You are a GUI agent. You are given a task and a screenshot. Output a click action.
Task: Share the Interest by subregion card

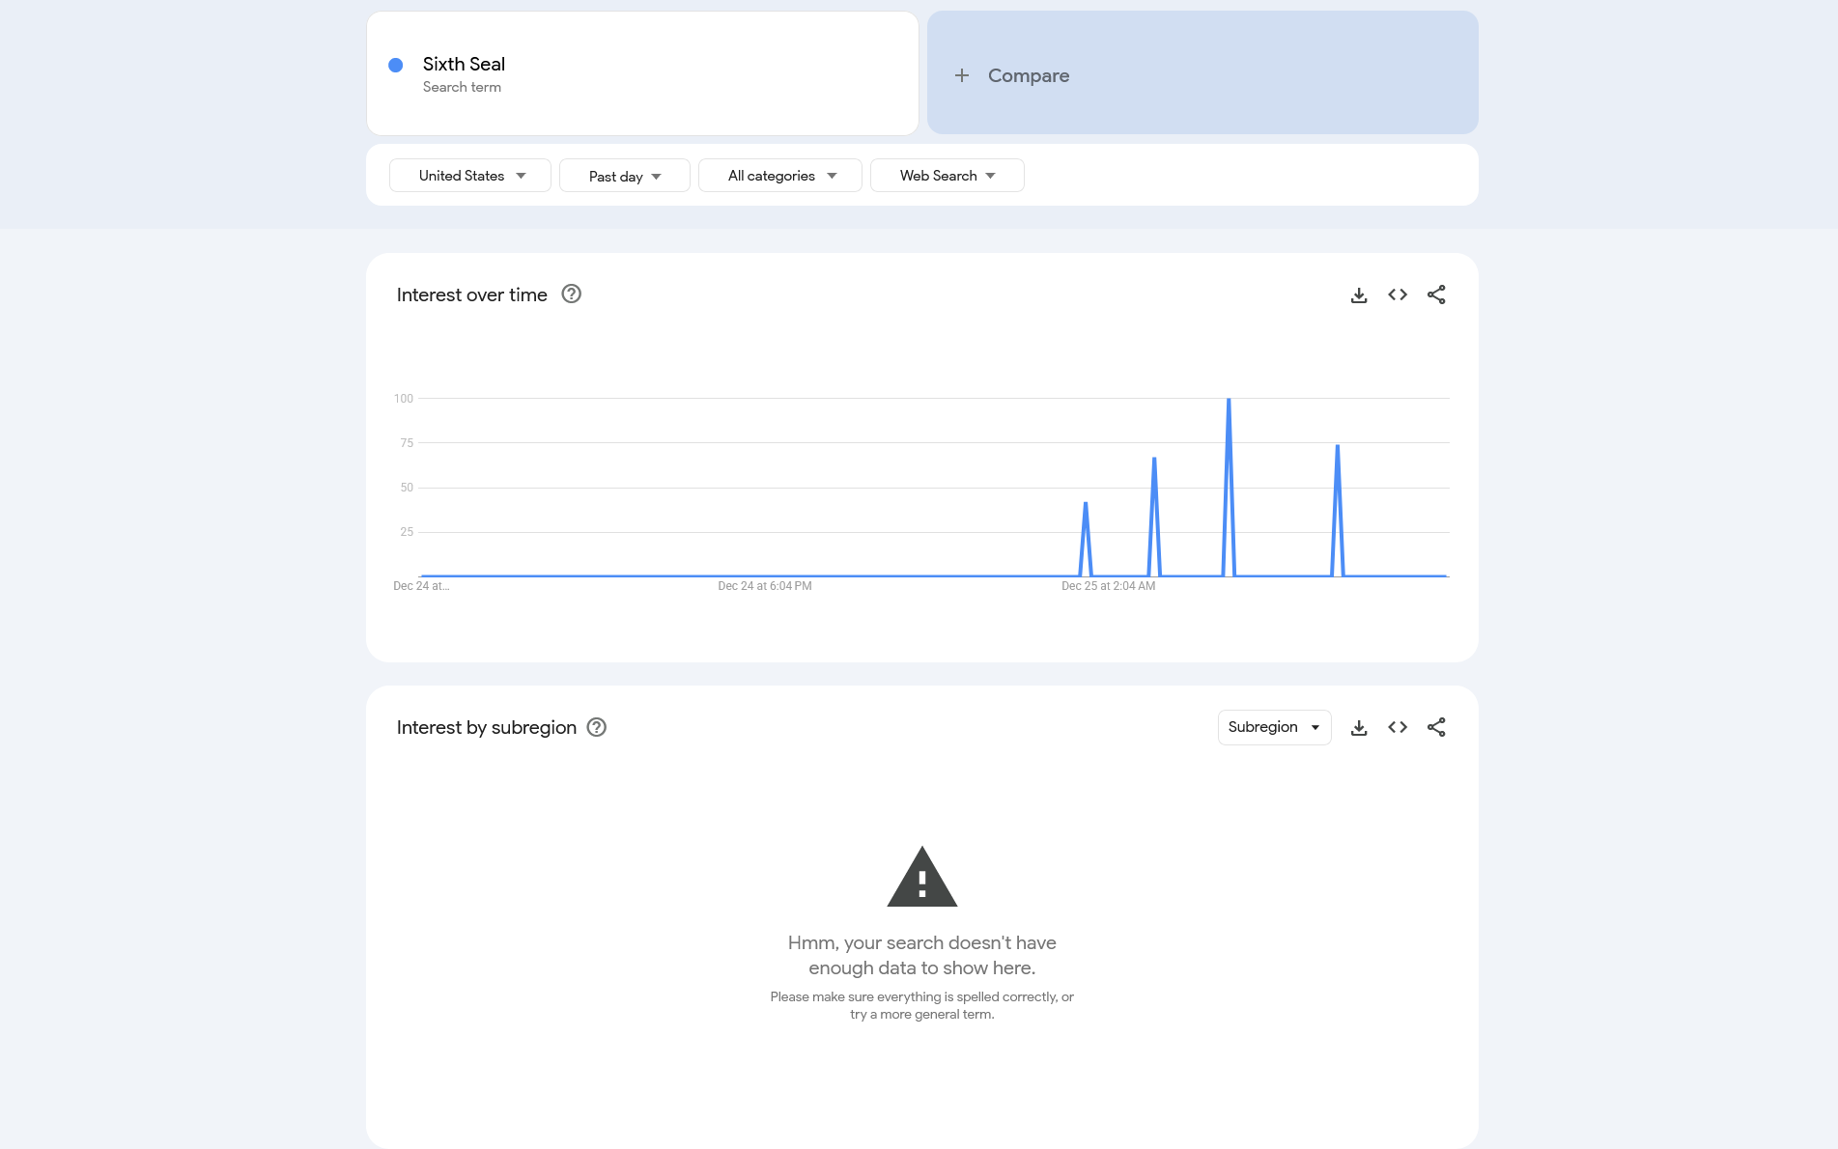click(x=1436, y=727)
